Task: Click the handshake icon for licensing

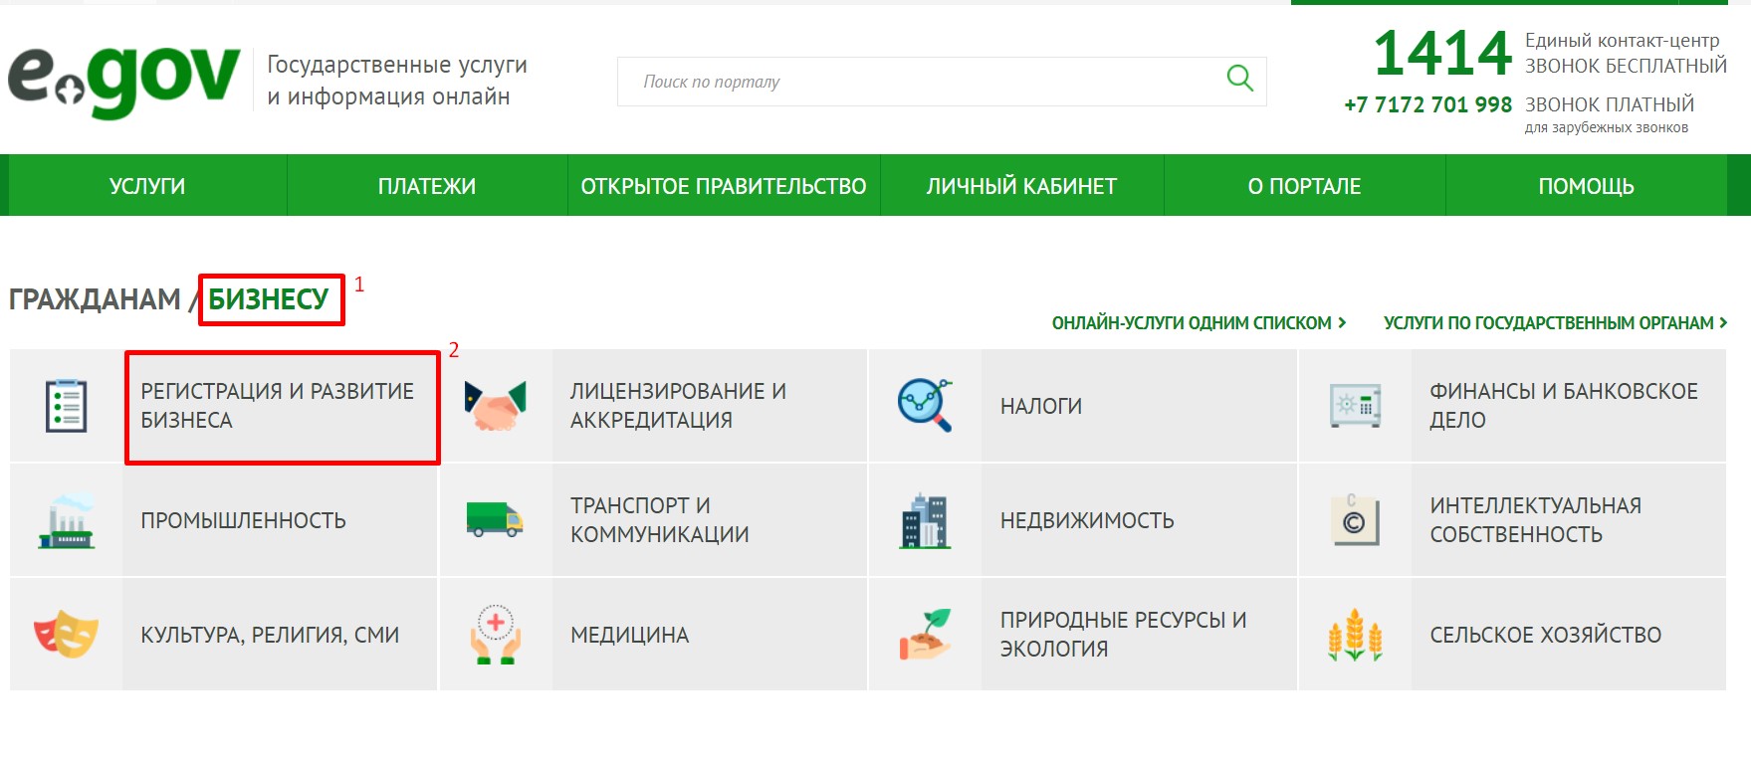Action: (495, 406)
